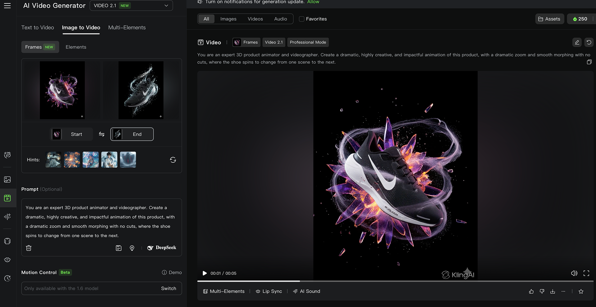Open the audio waveform sidebar icon
Viewport: 596px width, 307px height.
(x=7, y=216)
